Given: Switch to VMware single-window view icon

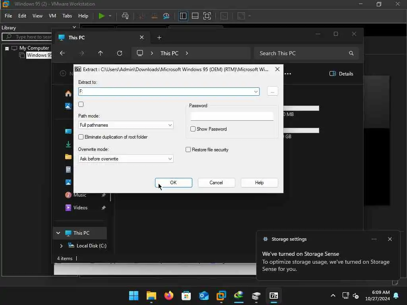Looking at the screenshot, I should pos(195,16).
